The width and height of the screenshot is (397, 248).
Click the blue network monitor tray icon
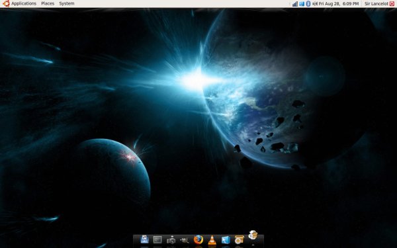click(x=302, y=3)
